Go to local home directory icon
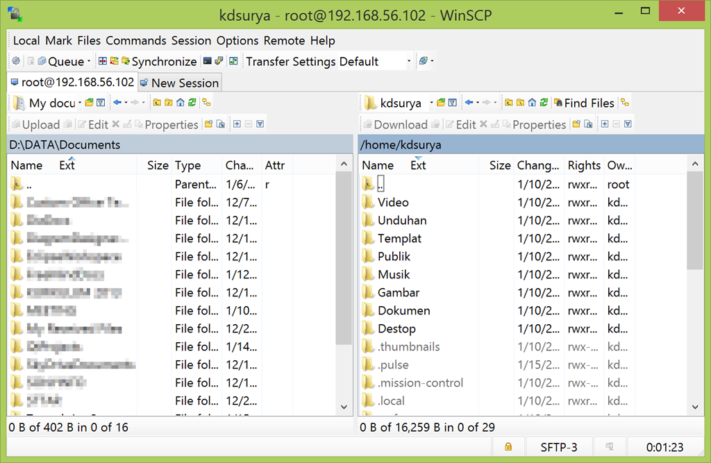This screenshot has height=463, width=711. pyautogui.click(x=180, y=103)
